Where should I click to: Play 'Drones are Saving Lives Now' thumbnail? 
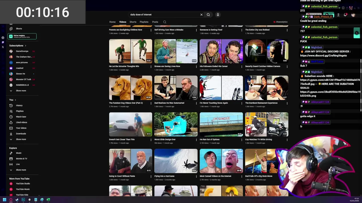tap(176, 51)
